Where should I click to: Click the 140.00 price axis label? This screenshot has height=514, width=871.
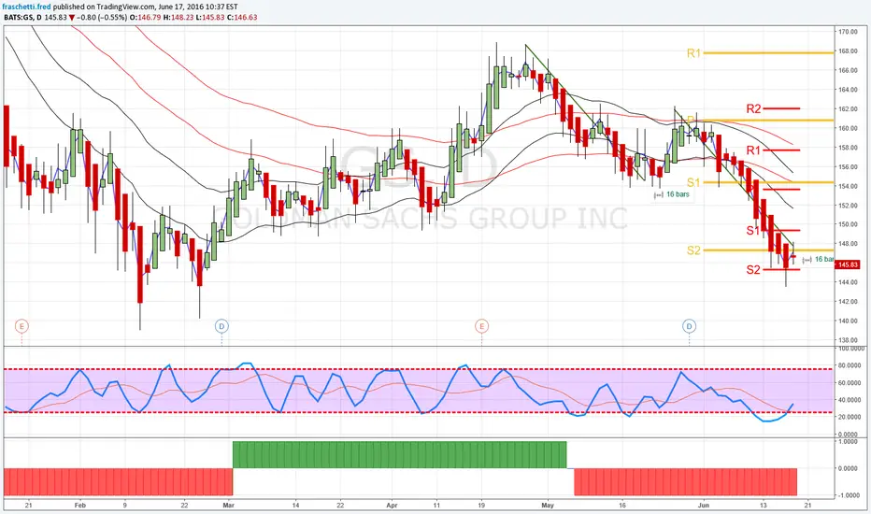(x=849, y=321)
